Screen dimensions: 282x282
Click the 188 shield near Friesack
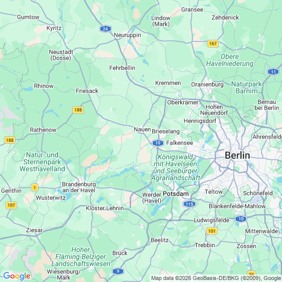(78, 110)
